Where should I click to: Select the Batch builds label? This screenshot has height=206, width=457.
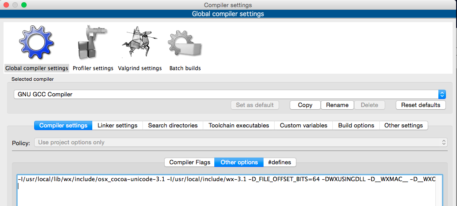185,68
